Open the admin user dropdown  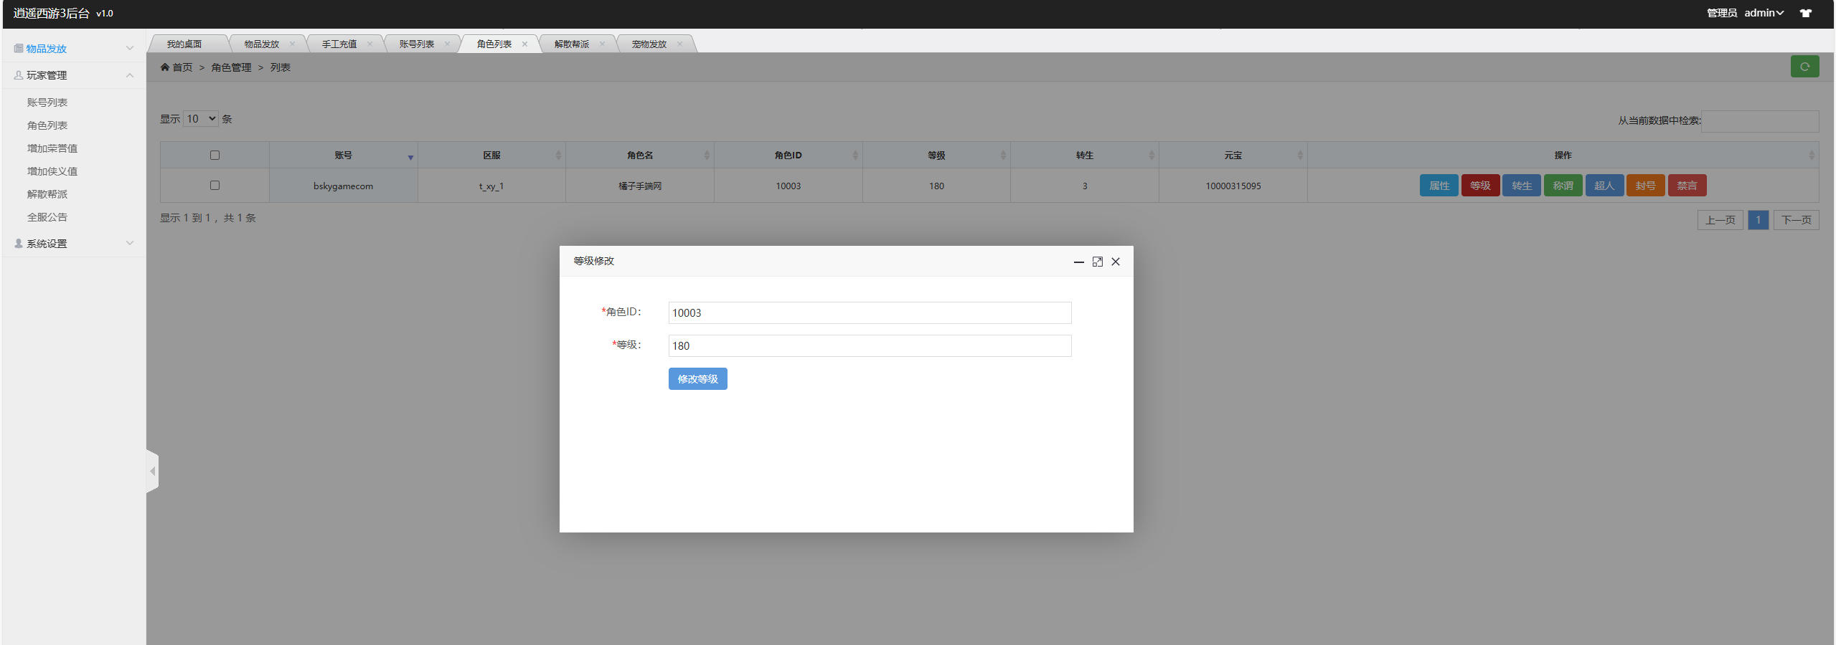pos(1763,13)
